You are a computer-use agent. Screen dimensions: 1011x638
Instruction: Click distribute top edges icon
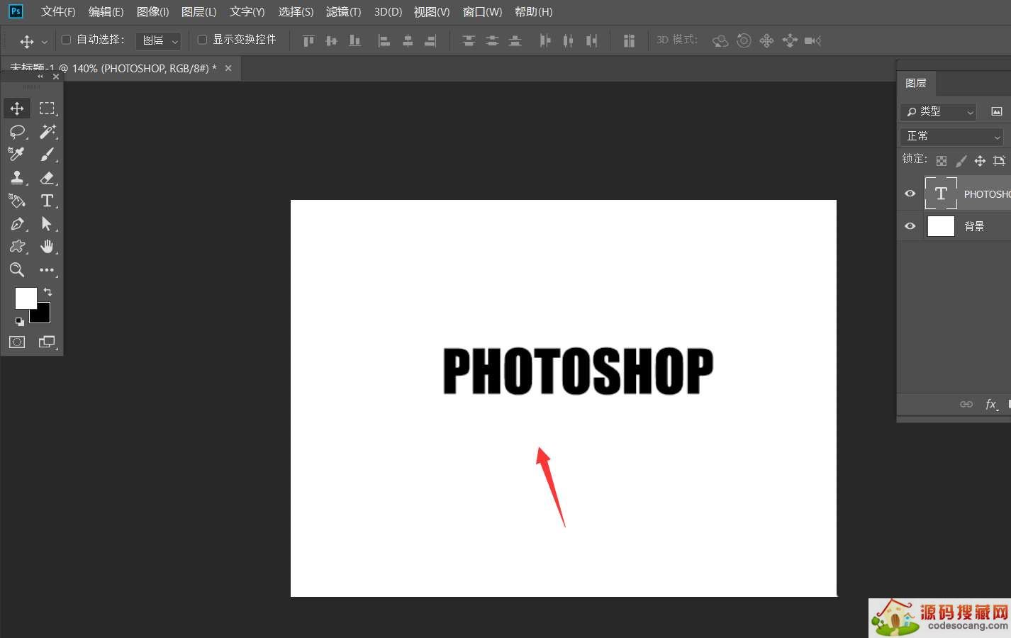[x=469, y=41]
